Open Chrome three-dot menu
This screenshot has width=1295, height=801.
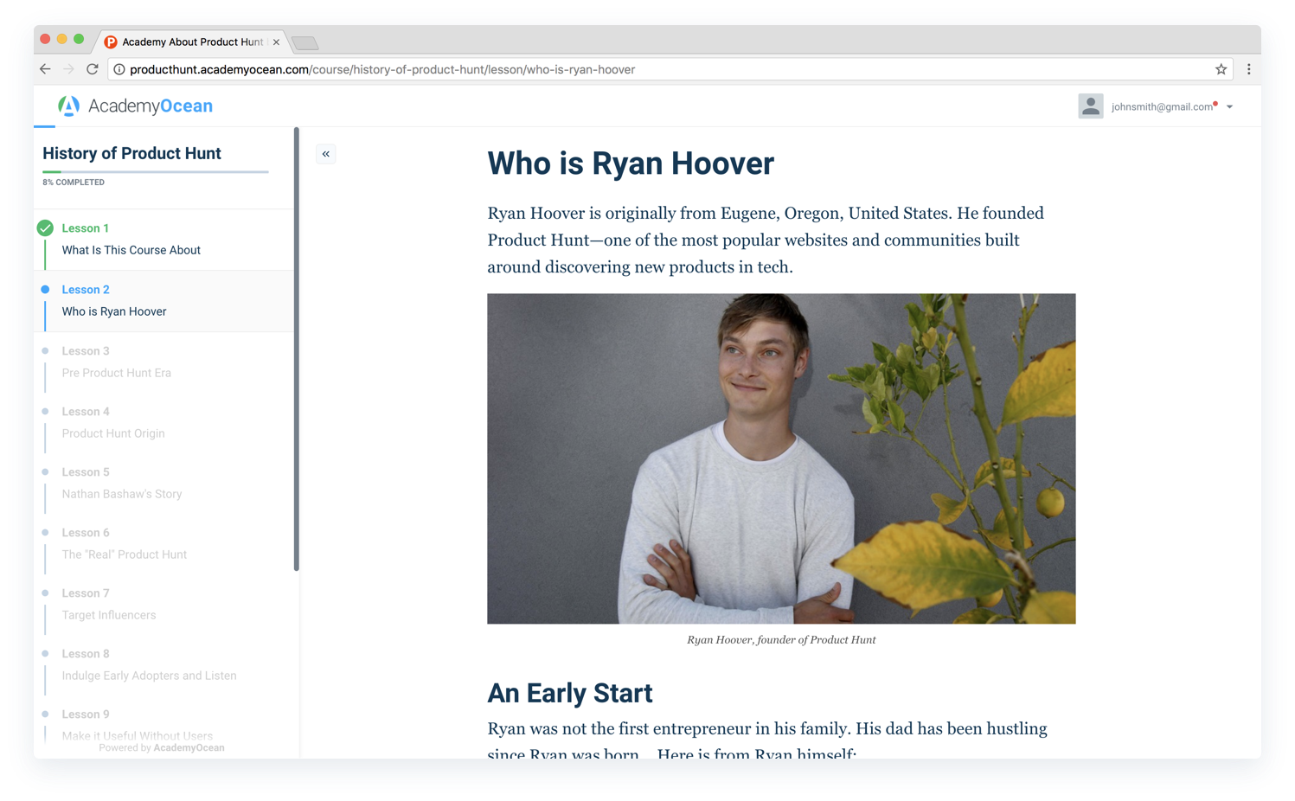[1248, 69]
